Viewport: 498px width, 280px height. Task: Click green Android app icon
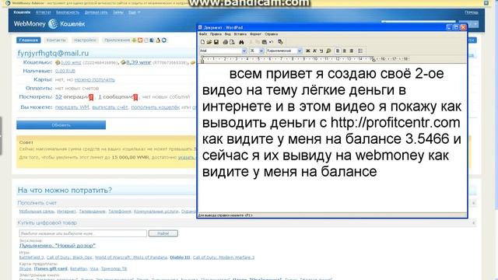[134, 40]
